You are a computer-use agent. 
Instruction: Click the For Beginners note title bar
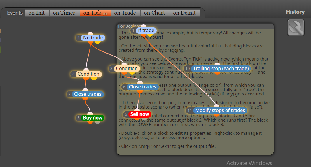tap(195, 26)
